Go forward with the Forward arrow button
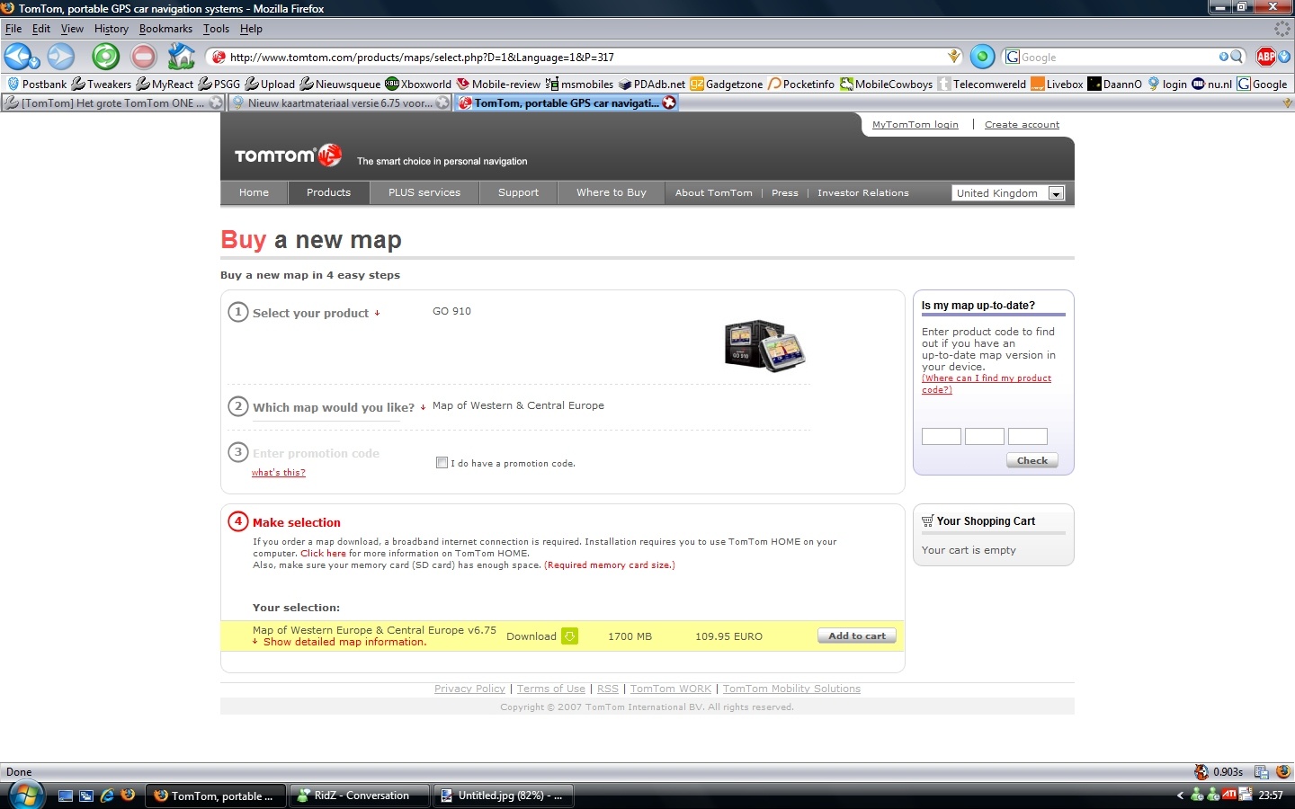 coord(61,57)
